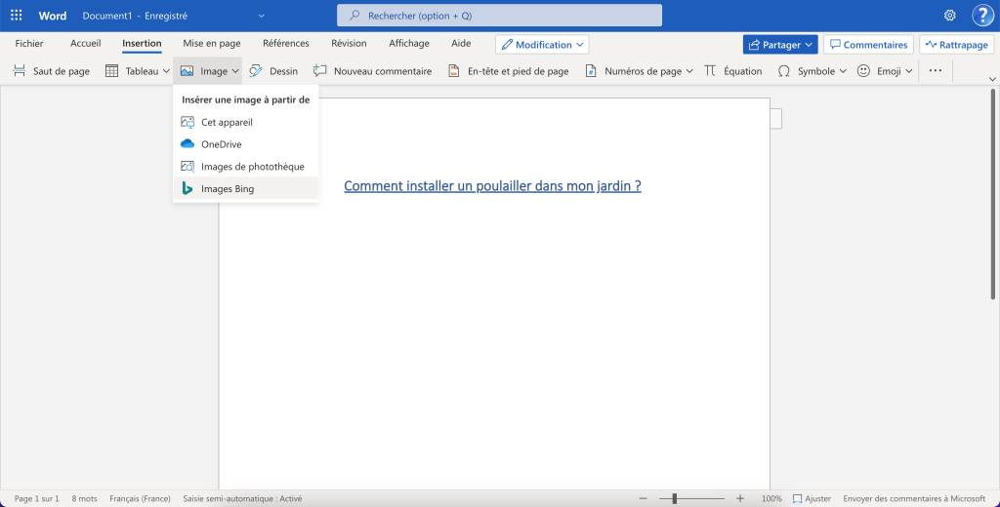Open the settings gear icon
This screenshot has height=507, width=1000.
coord(949,16)
